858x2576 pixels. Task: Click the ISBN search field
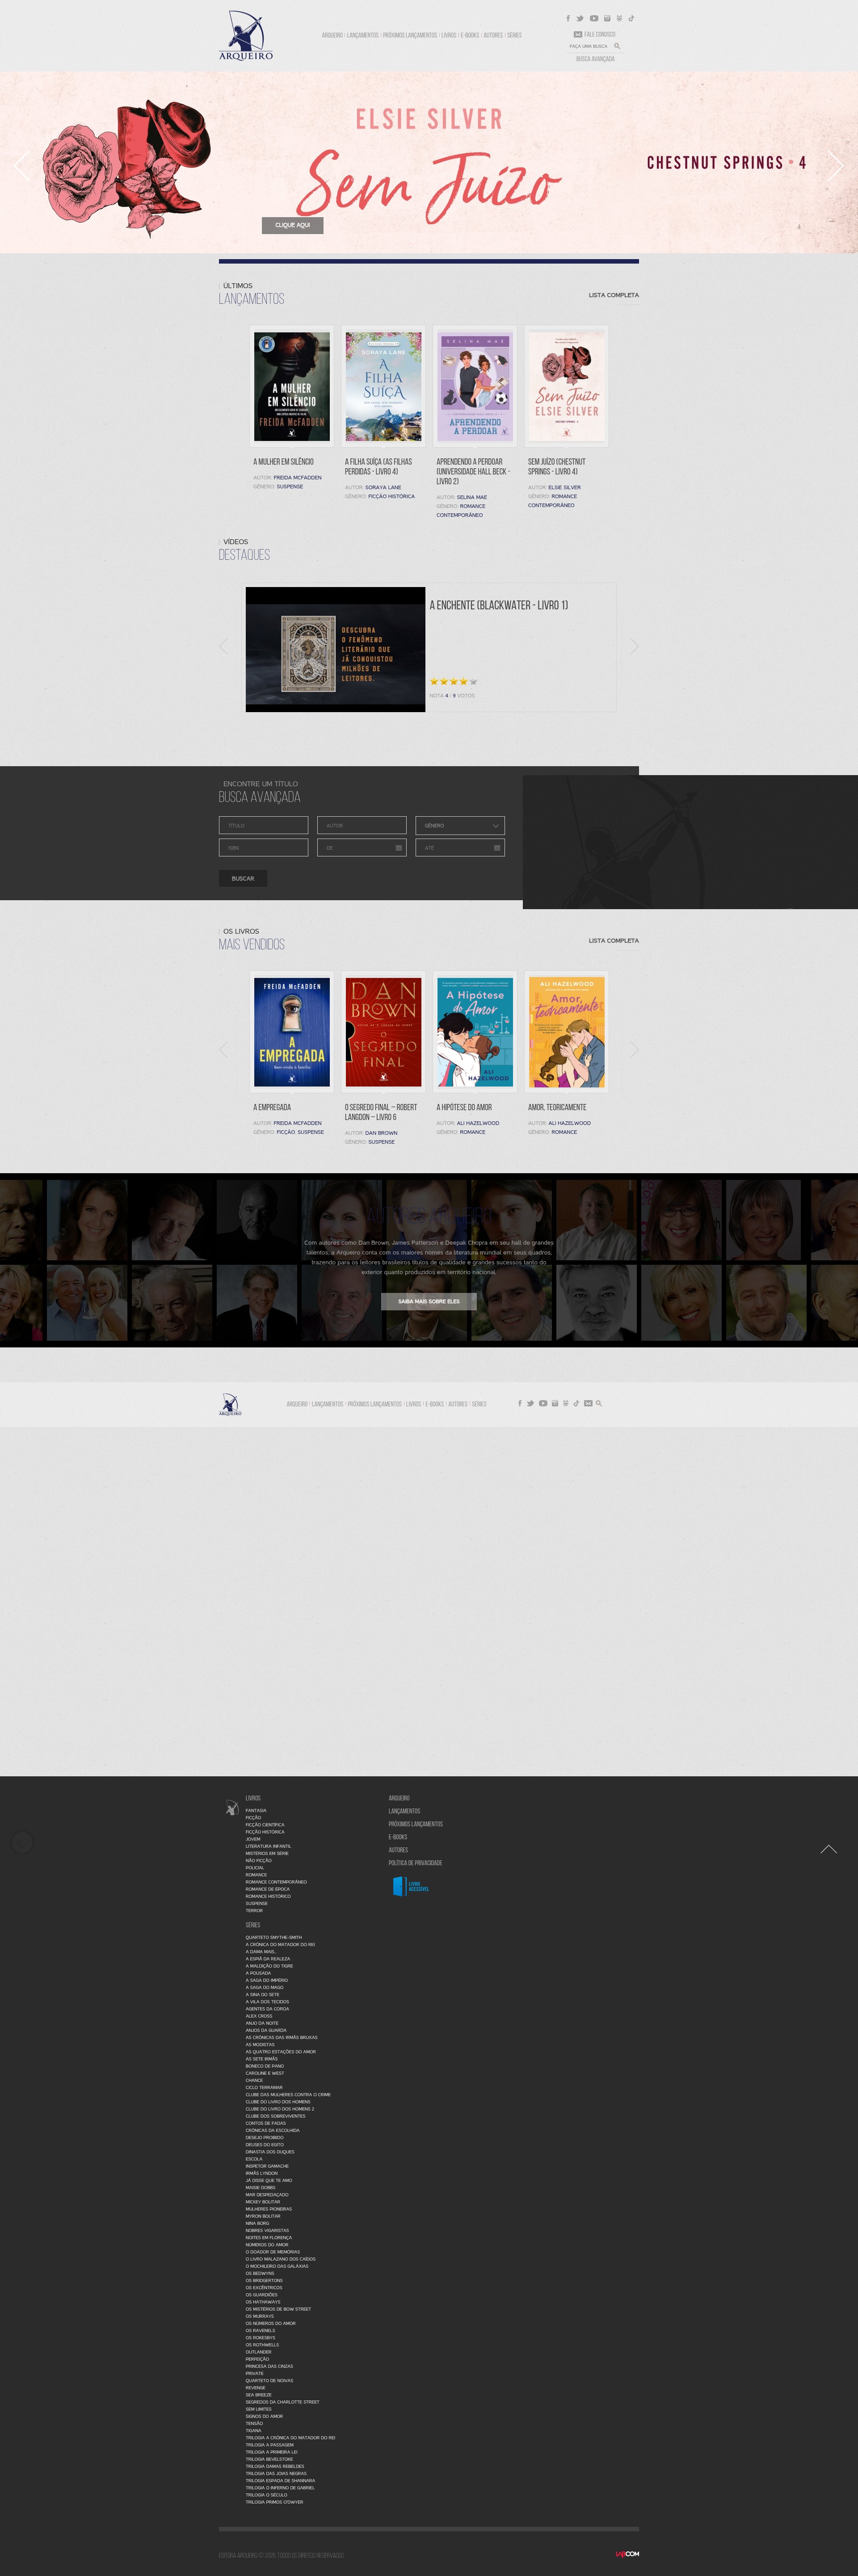click(x=263, y=847)
